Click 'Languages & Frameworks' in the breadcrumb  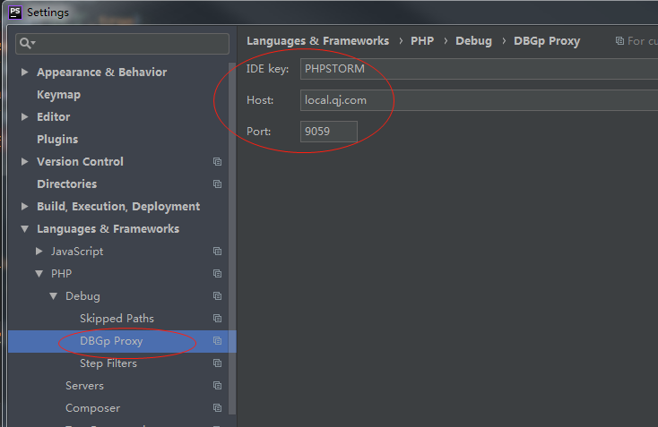pyautogui.click(x=317, y=41)
